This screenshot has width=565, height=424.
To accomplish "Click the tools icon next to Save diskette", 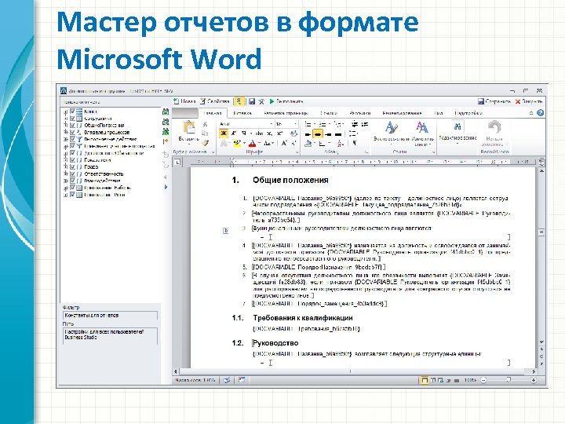I will coord(261,101).
